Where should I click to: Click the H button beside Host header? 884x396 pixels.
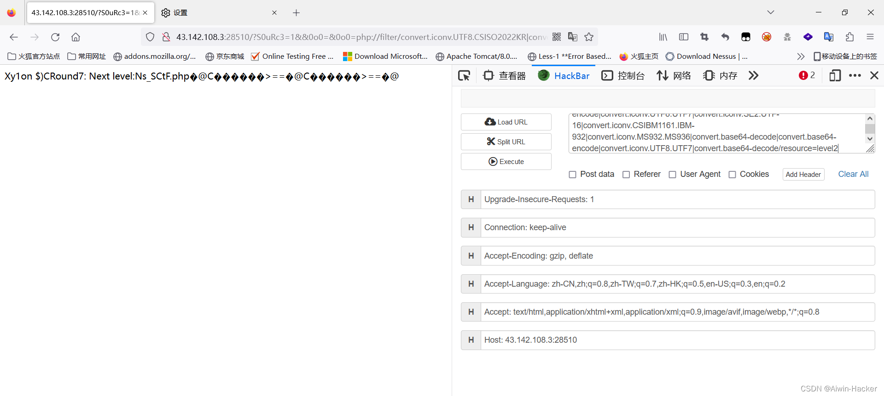(x=471, y=340)
